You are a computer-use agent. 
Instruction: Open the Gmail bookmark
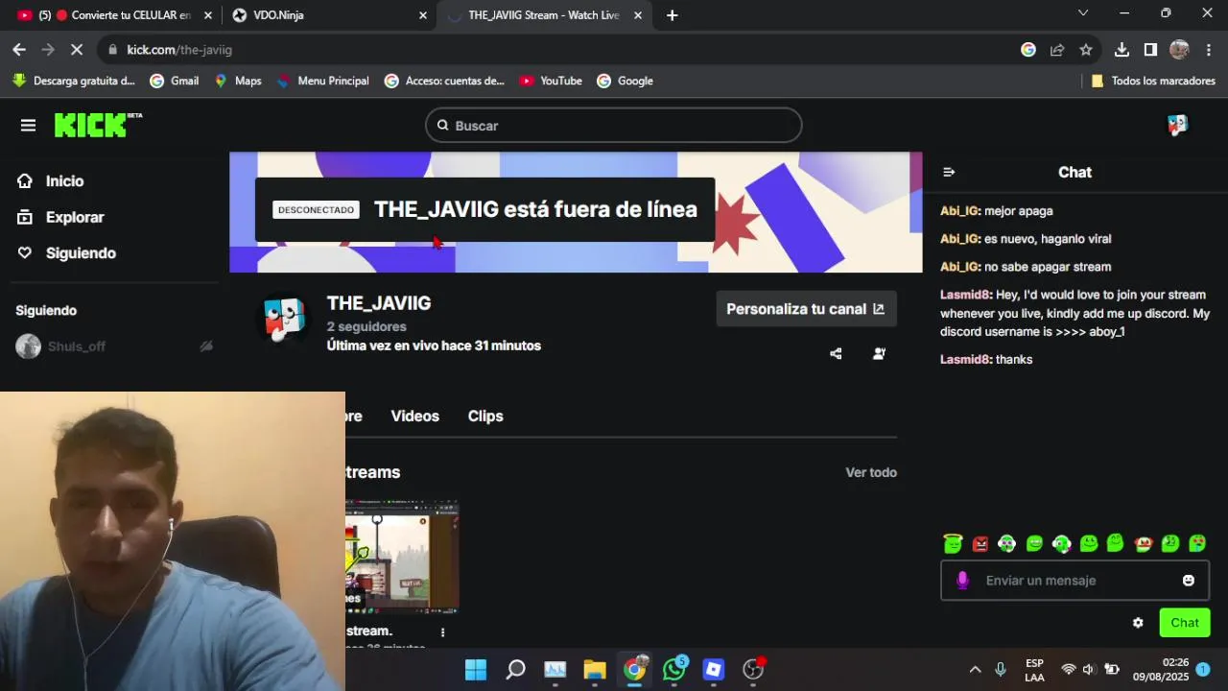coord(175,82)
